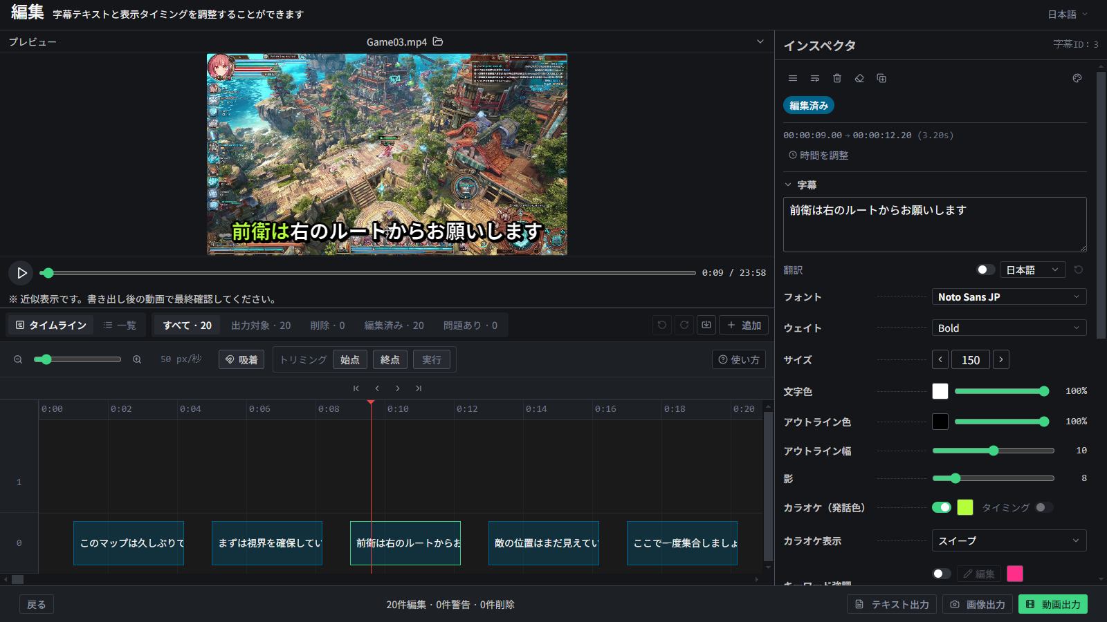This screenshot has width=1107, height=622.
Task: Select the 敵の位置はまだ見えてい timeline clip
Action: tap(544, 543)
